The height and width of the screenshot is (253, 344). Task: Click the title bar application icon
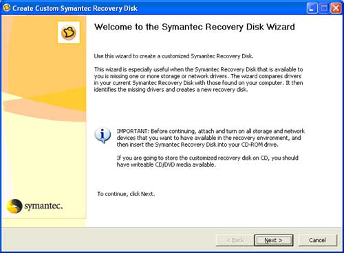click(x=7, y=8)
